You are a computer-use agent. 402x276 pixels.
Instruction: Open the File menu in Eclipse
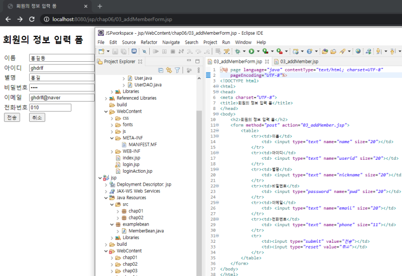101,42
